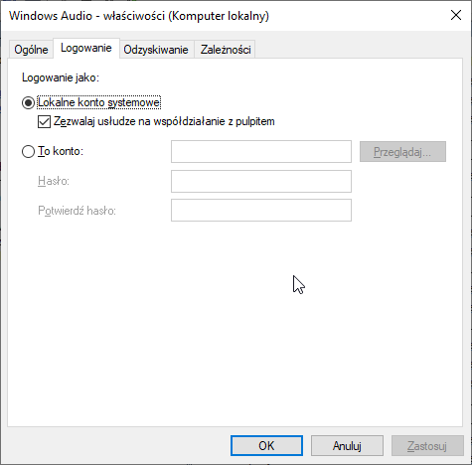Select the Logowanie tab
Viewport: 472px width, 465px height.
pyautogui.click(x=86, y=48)
